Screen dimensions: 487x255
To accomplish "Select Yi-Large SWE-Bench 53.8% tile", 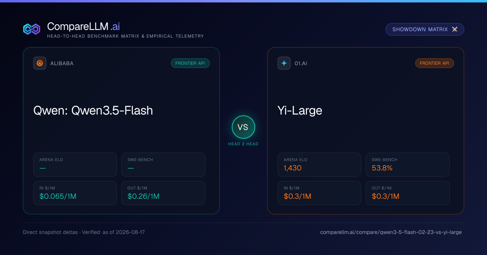I will tap(407, 165).
